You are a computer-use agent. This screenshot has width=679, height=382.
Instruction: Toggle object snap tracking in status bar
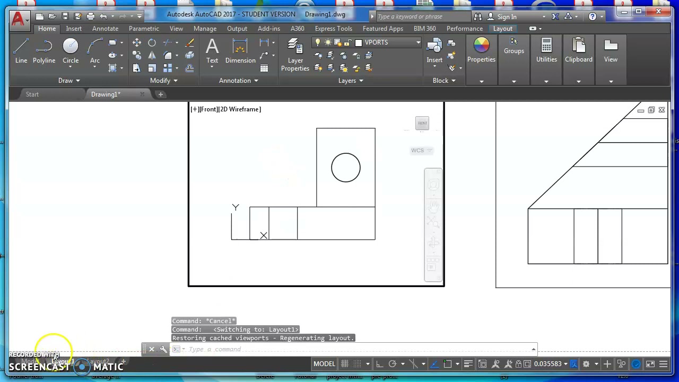click(435, 364)
